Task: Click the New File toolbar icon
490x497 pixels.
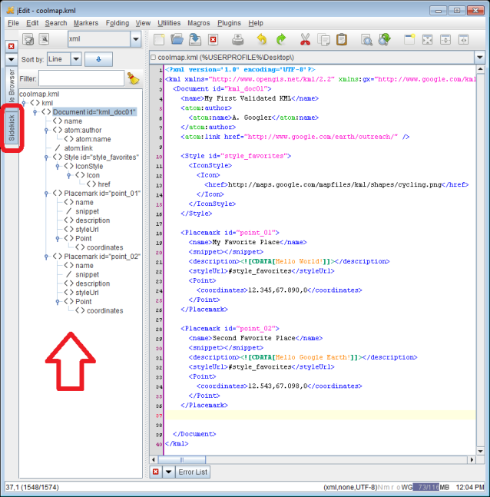Action: pos(159,39)
